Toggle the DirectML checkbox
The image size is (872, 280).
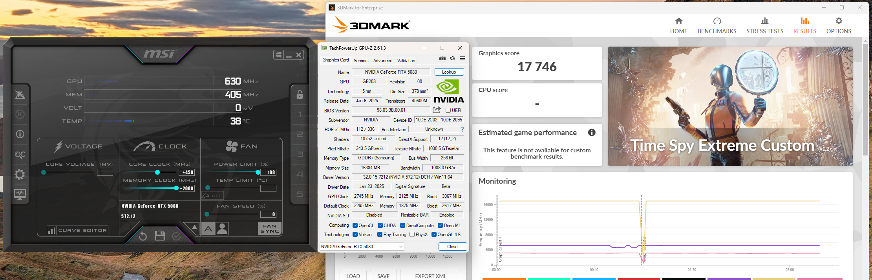(440, 226)
